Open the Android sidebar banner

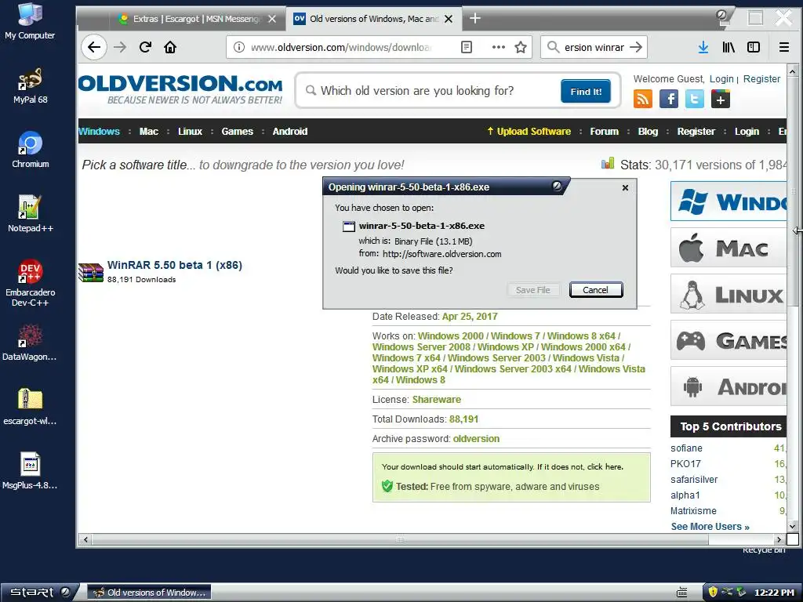click(x=729, y=386)
